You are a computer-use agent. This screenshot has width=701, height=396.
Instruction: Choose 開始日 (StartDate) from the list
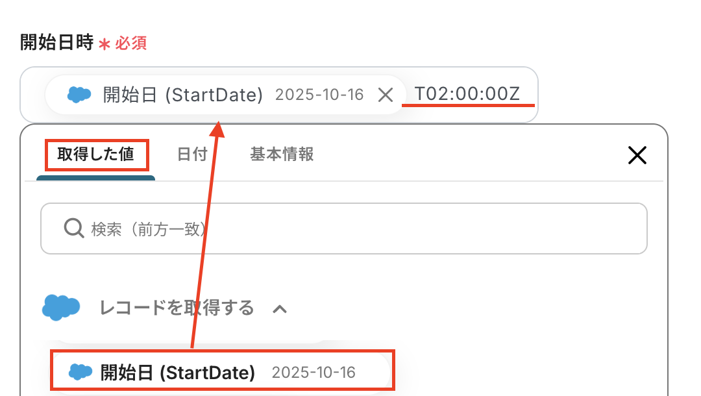177,373
